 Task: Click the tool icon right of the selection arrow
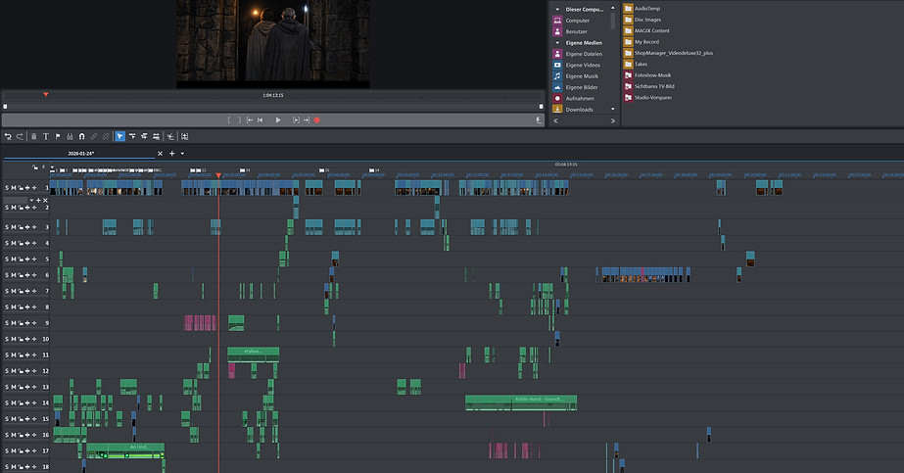coord(132,136)
